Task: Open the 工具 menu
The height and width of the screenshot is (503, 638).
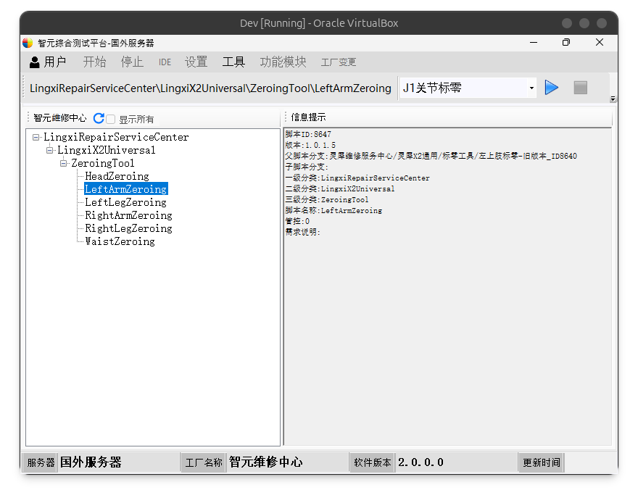Action: pyautogui.click(x=233, y=62)
